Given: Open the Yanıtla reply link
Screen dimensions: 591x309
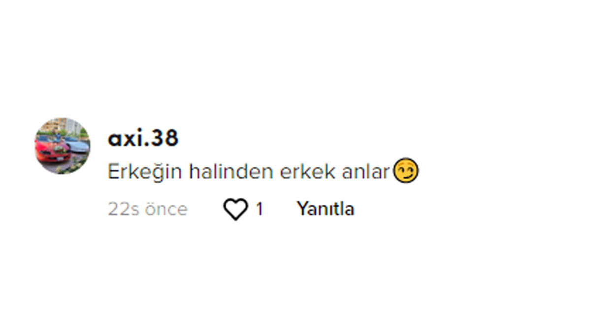Looking at the screenshot, I should [325, 209].
